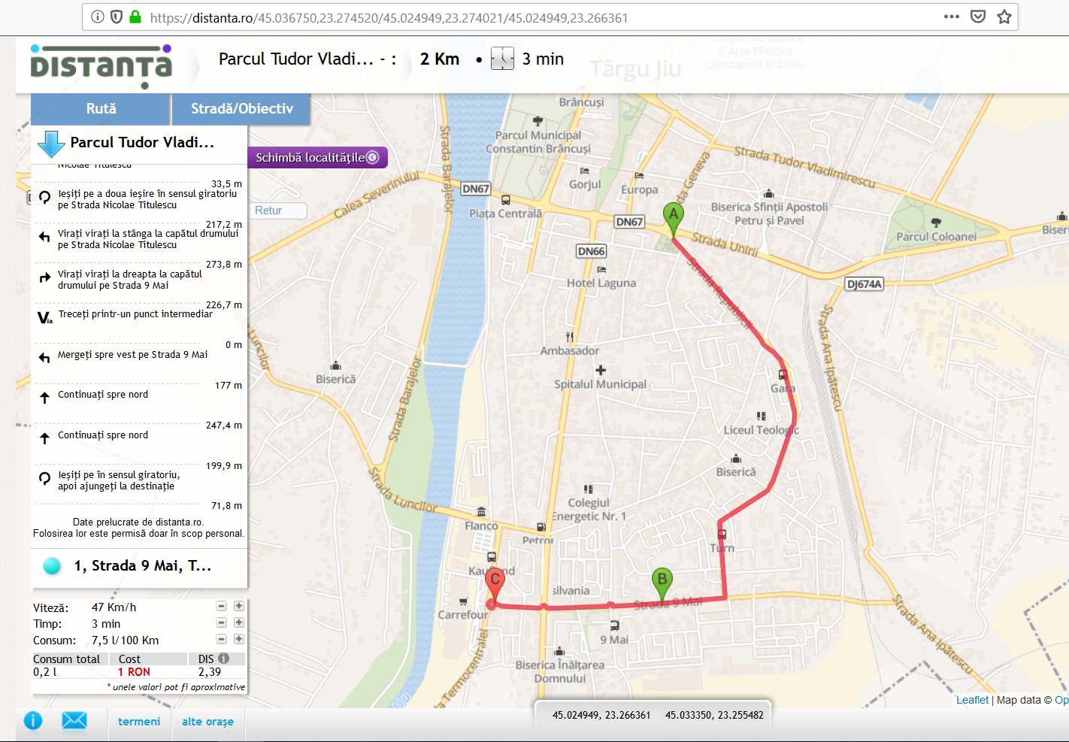
Task: Click the Distanta logo
Action: click(x=101, y=65)
